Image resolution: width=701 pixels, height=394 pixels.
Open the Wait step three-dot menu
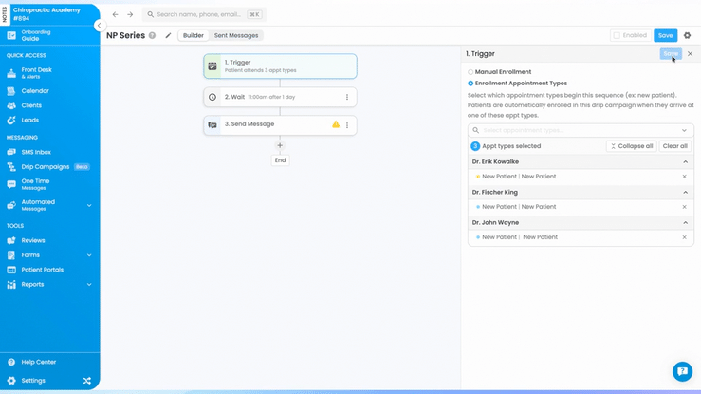coord(347,97)
